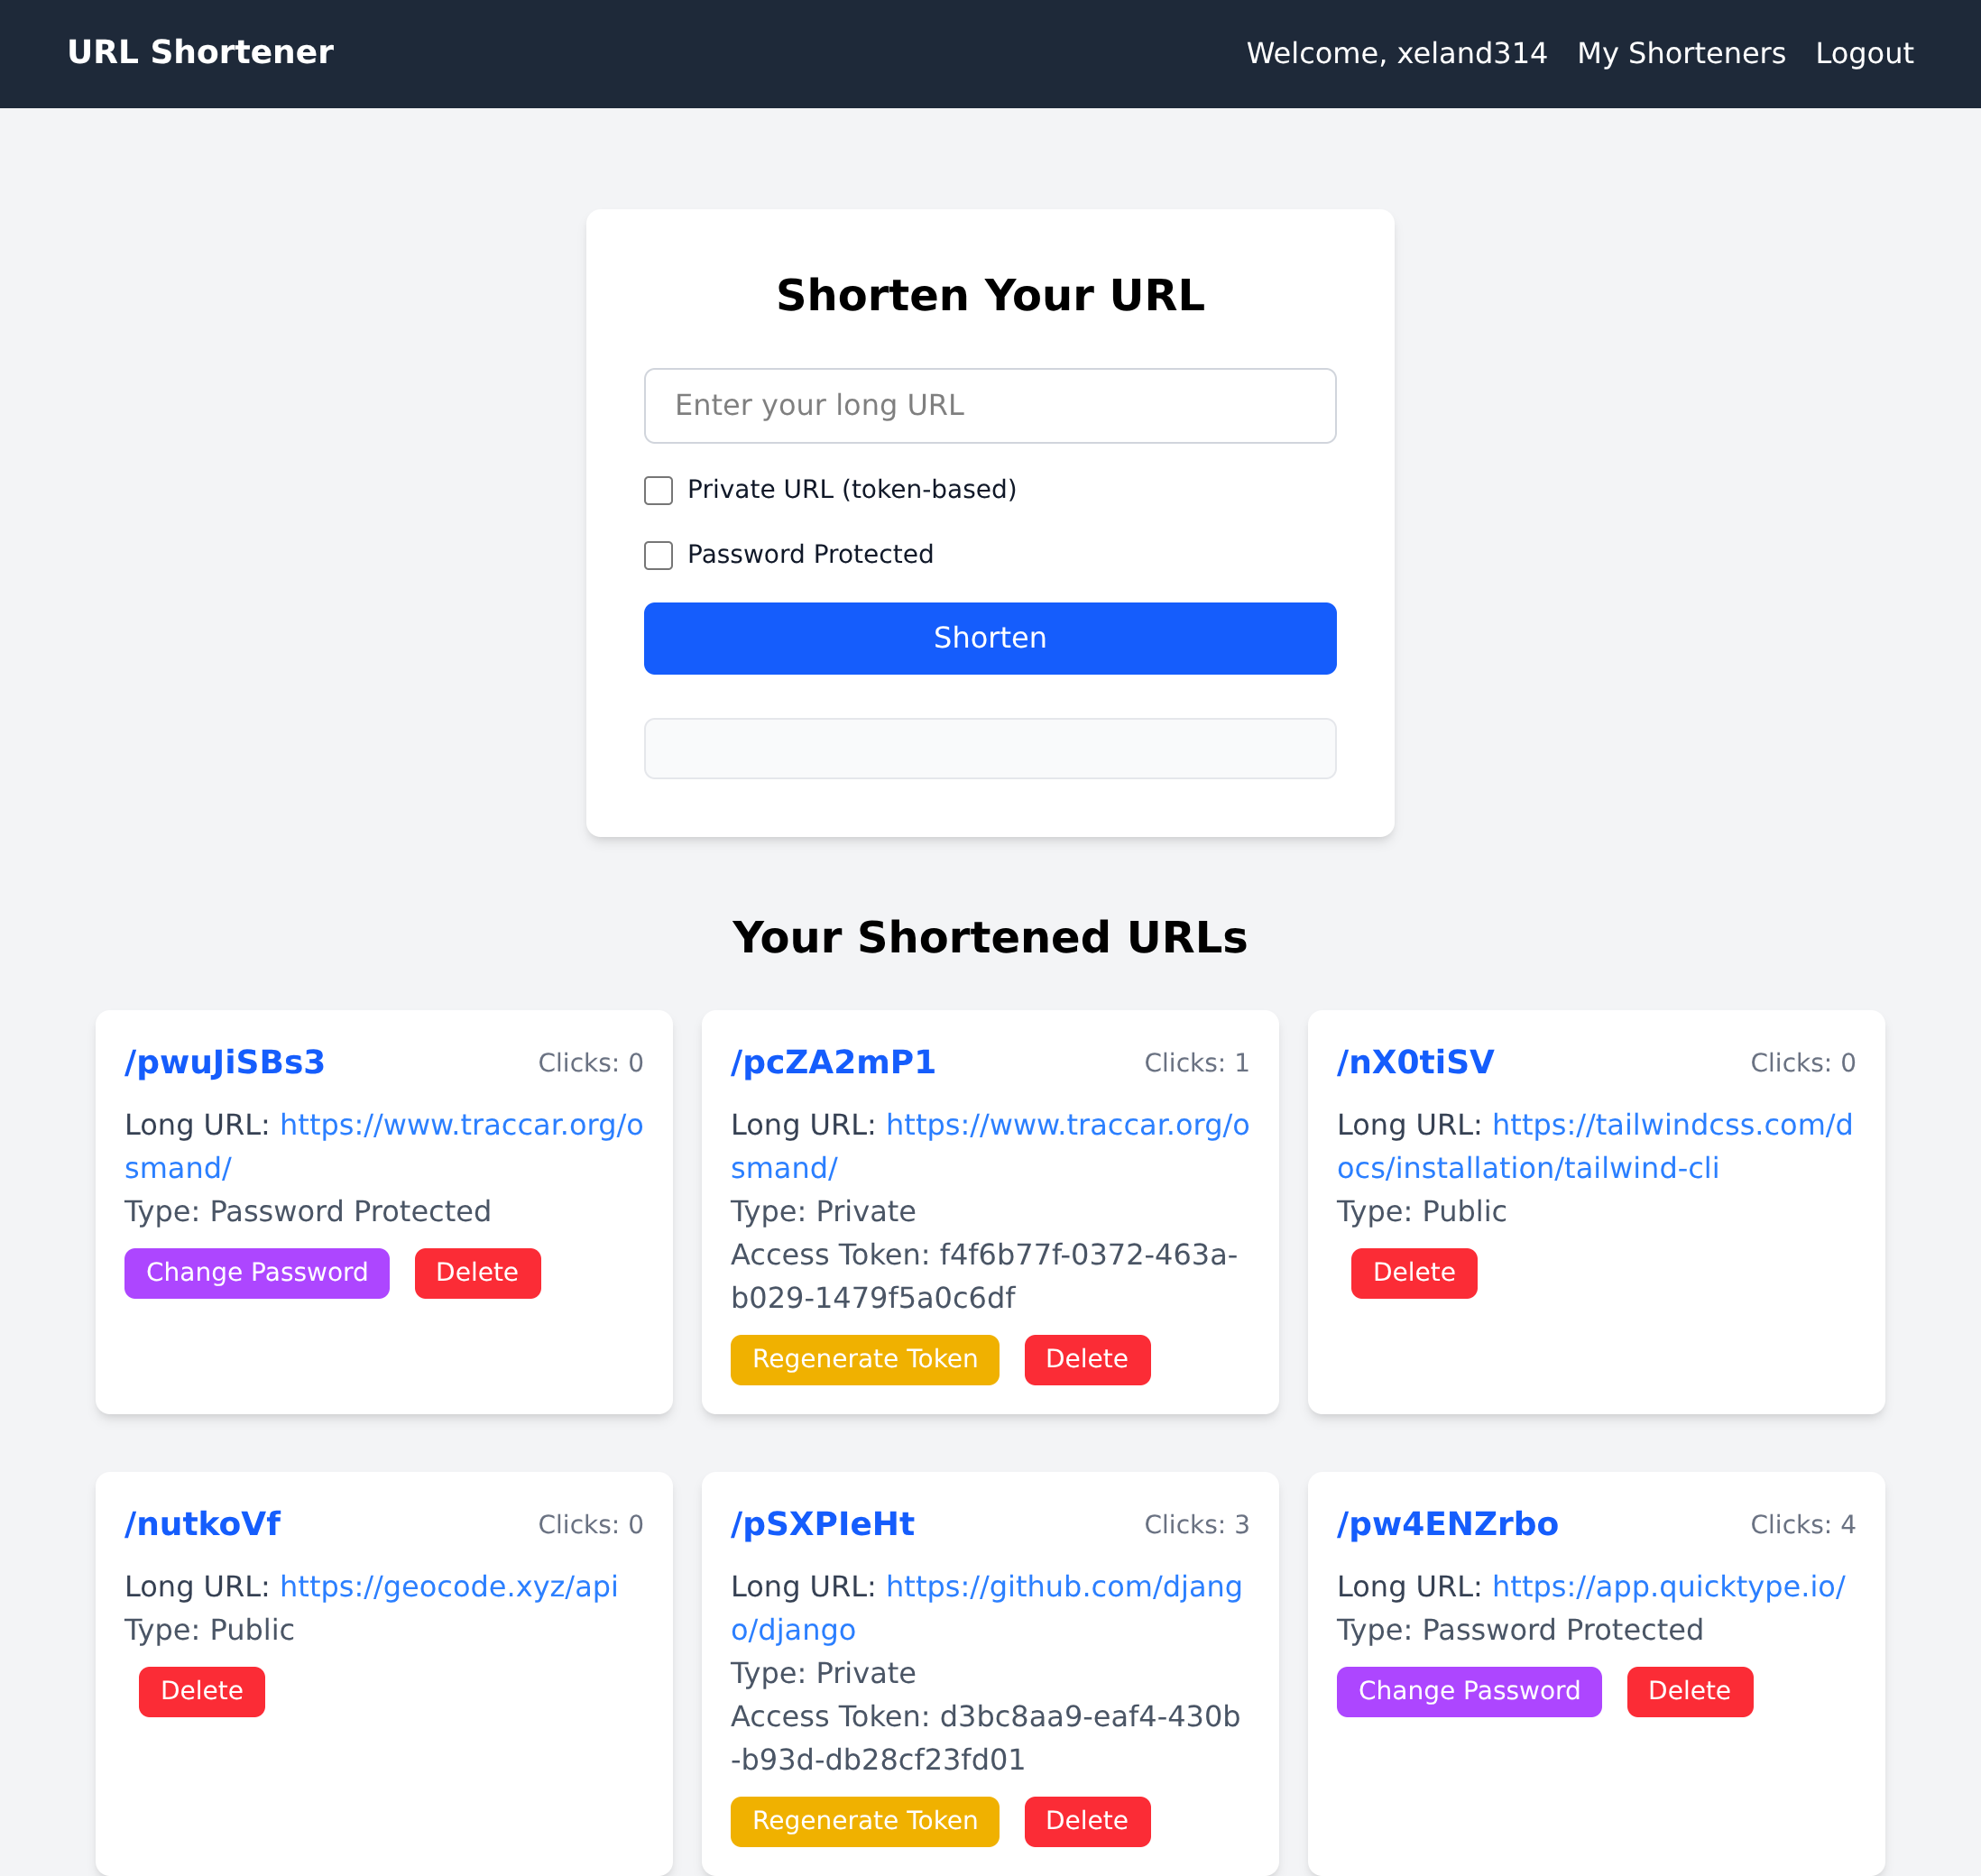This screenshot has height=1876, width=1981.
Task: Enable Private URL (token-based) checkbox
Action: (658, 490)
